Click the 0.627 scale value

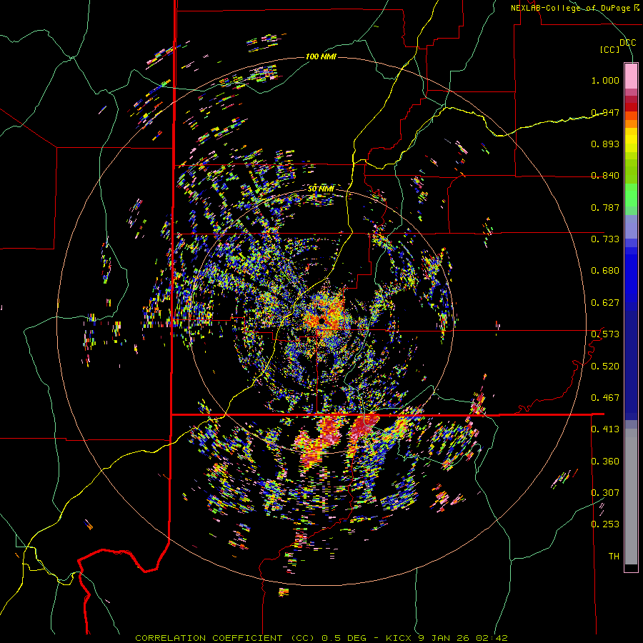pos(605,303)
